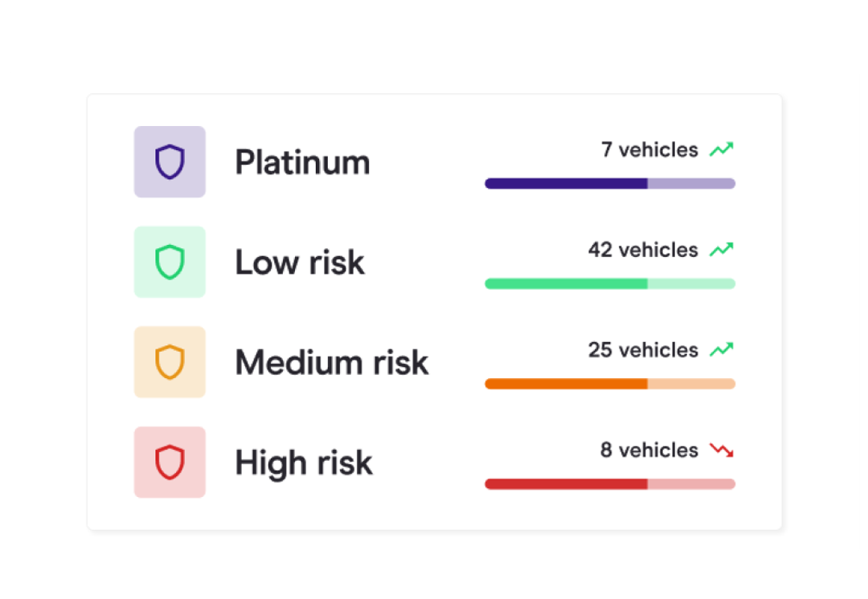The width and height of the screenshot is (868, 599).
Task: Select the High risk category row
Action: point(303,462)
